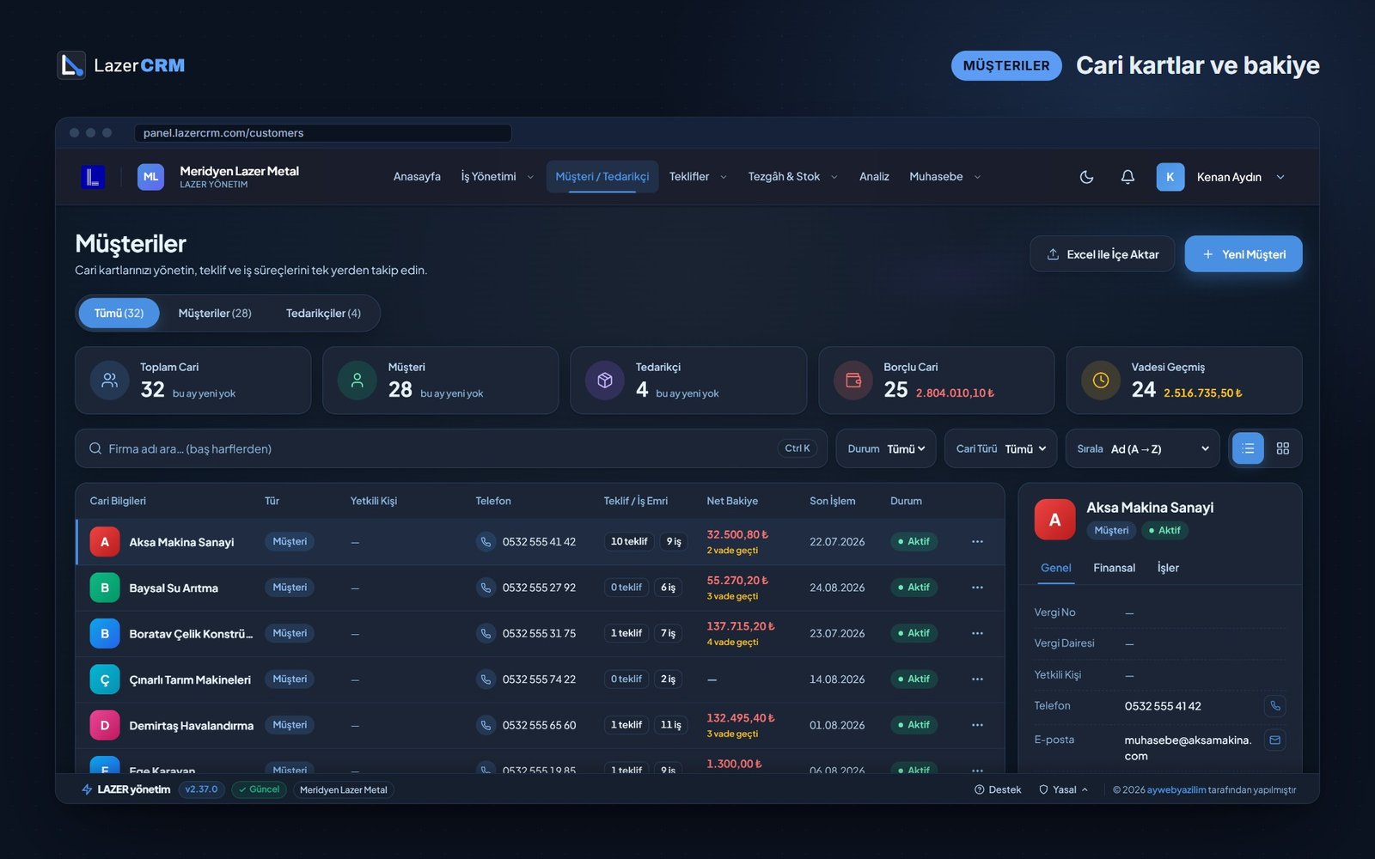Open more options for Demirtaş Havalandırma row

coord(977,725)
